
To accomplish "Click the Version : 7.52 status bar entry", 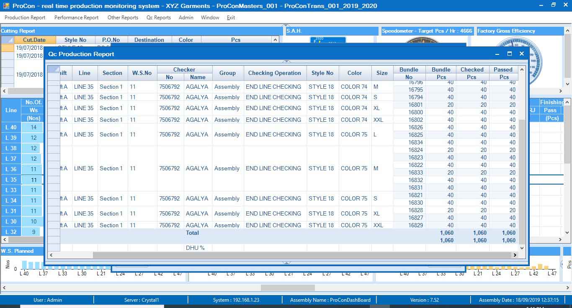I will click(x=425, y=300).
